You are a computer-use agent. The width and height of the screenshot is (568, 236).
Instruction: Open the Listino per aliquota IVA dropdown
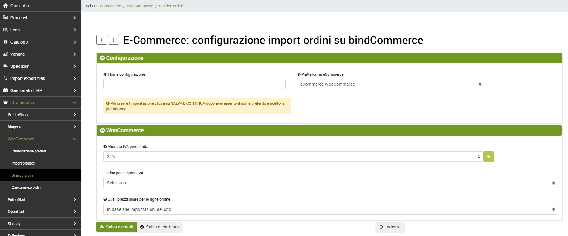pos(330,183)
